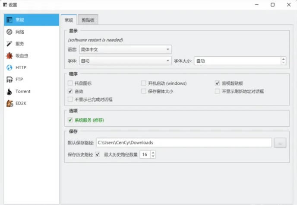Click the 默认保存路径 input field

183,143
